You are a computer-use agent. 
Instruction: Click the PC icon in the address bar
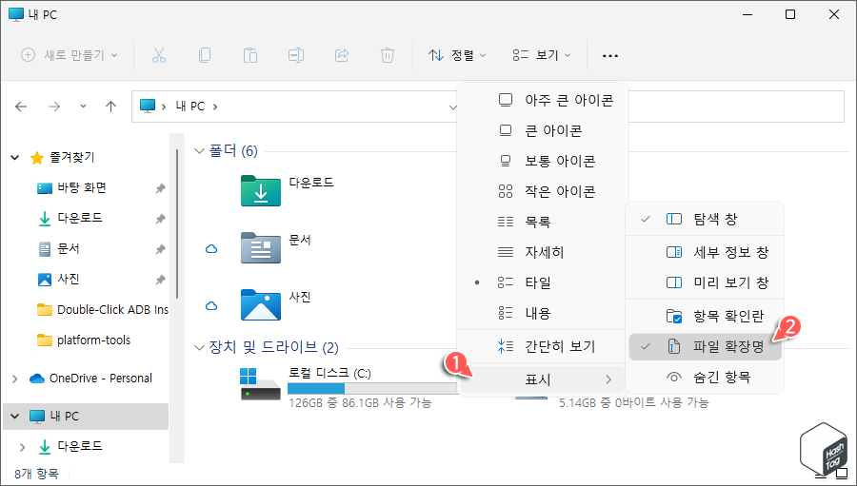[148, 106]
